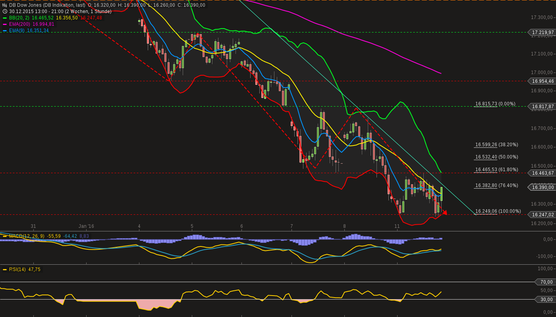The width and height of the screenshot is (556, 317).
Task: Click the 31 date axis label
Action: coord(33,226)
